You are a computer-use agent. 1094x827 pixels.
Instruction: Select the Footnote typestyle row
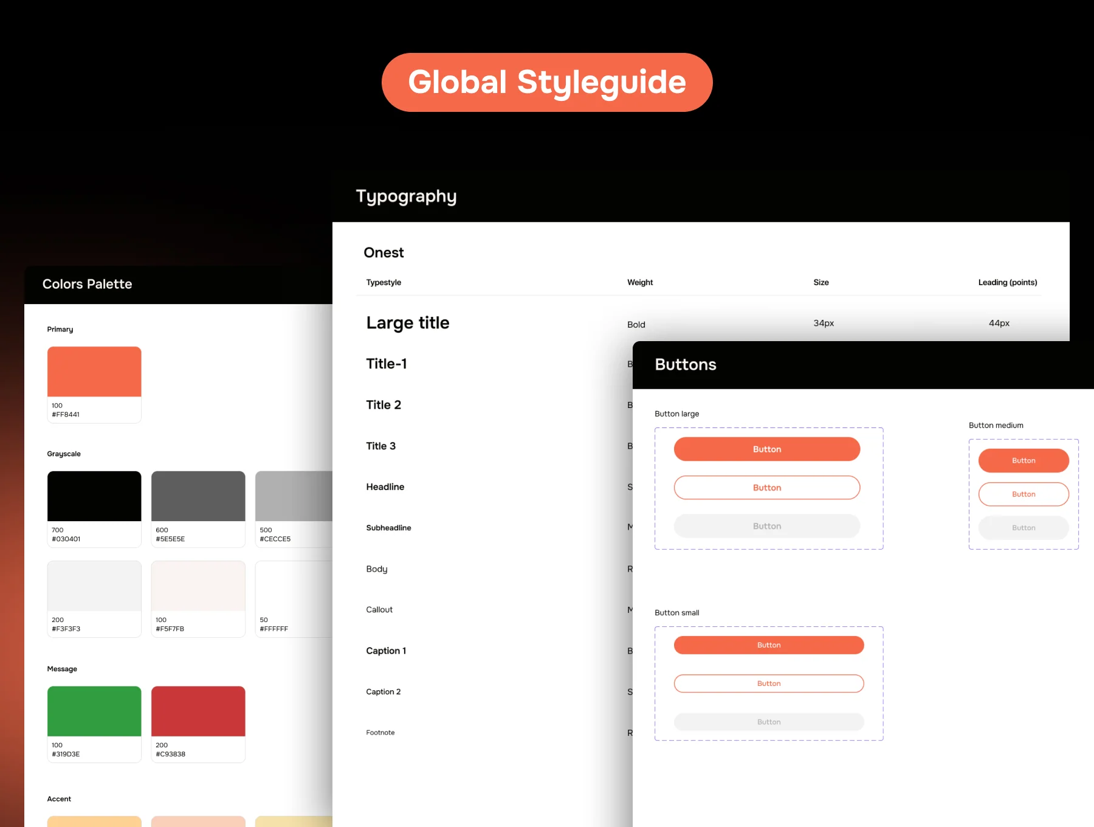click(x=380, y=733)
